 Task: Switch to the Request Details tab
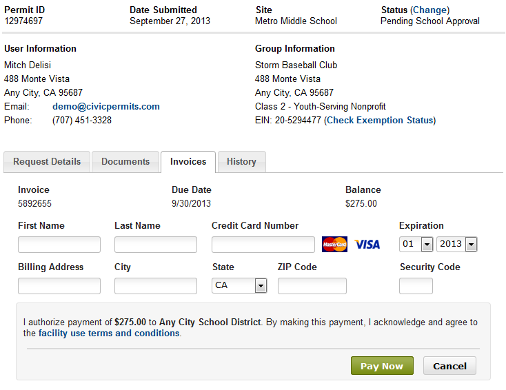(47, 162)
